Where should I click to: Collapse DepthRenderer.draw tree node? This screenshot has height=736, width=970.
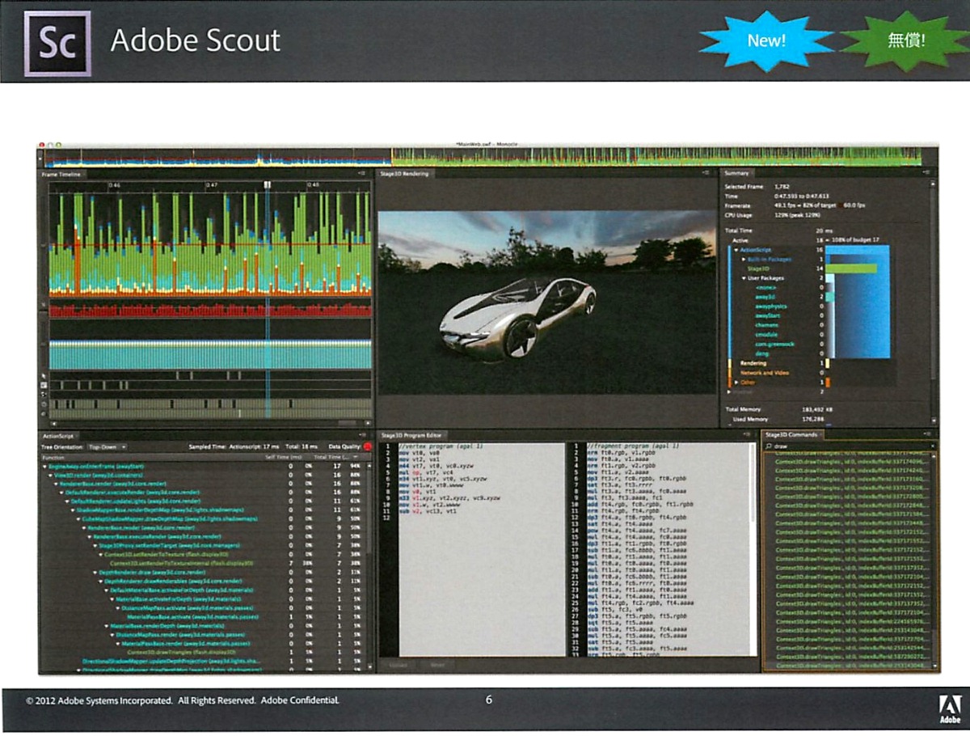click(x=95, y=572)
